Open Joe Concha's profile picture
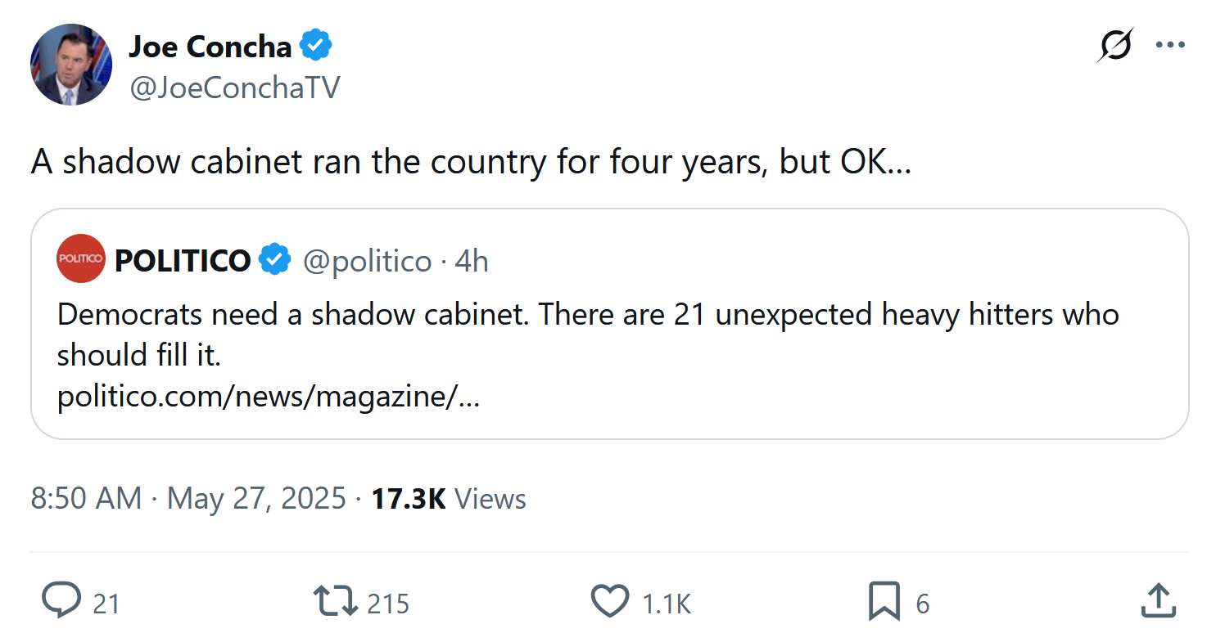Image resolution: width=1216 pixels, height=642 pixels. 71,65
